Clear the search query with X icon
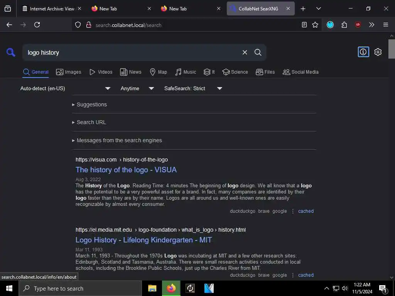The width and height of the screenshot is (395, 296). click(245, 52)
